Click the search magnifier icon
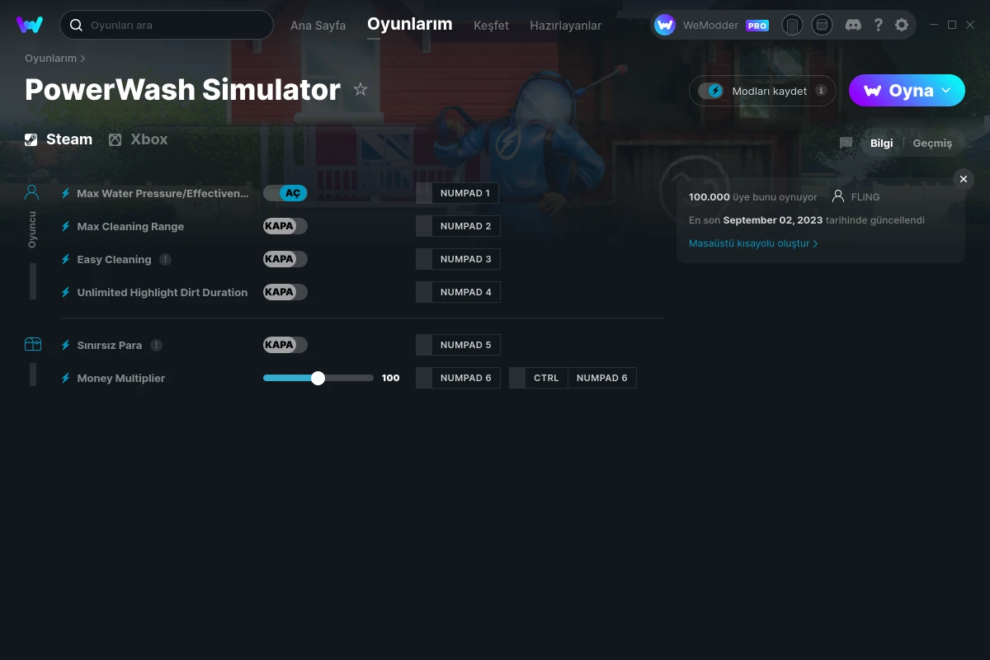The width and height of the screenshot is (990, 660). point(76,25)
